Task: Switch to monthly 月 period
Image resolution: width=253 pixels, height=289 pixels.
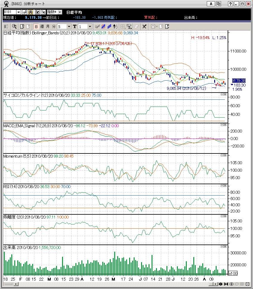Action: tap(48, 27)
